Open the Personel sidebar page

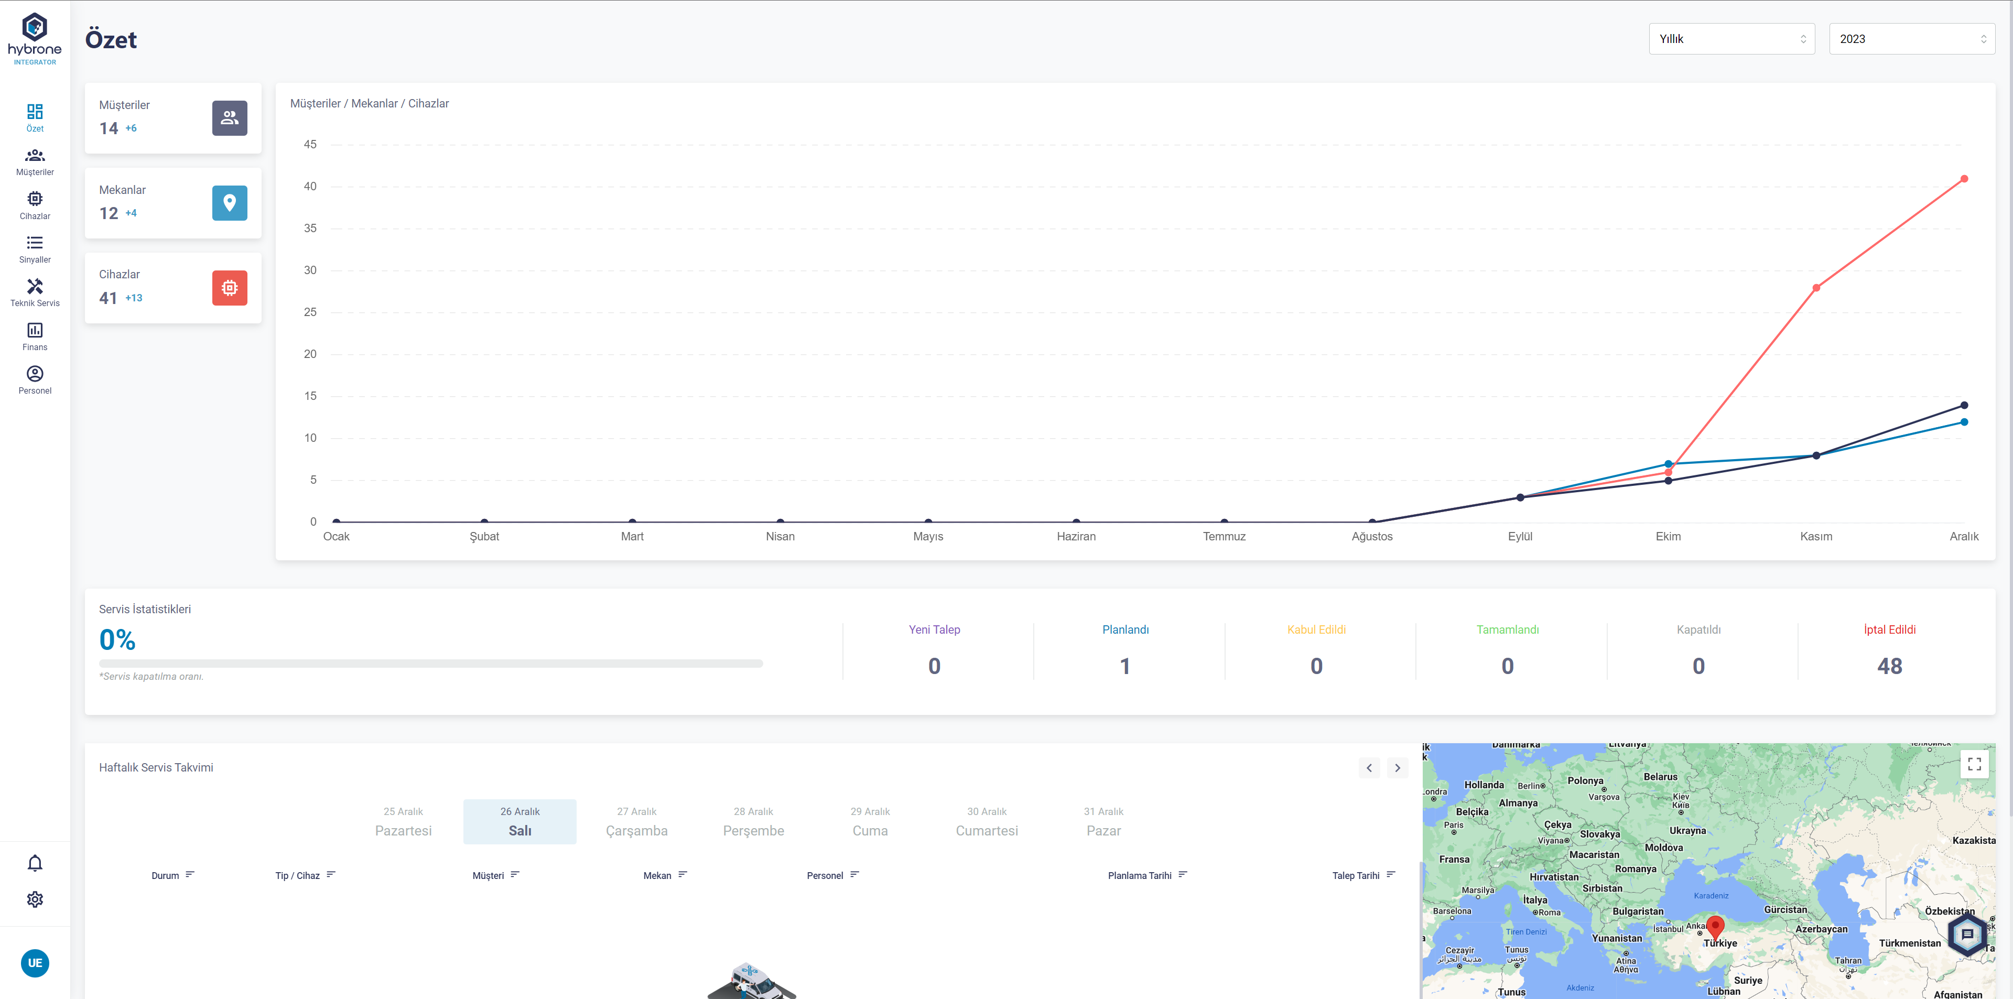(x=35, y=381)
